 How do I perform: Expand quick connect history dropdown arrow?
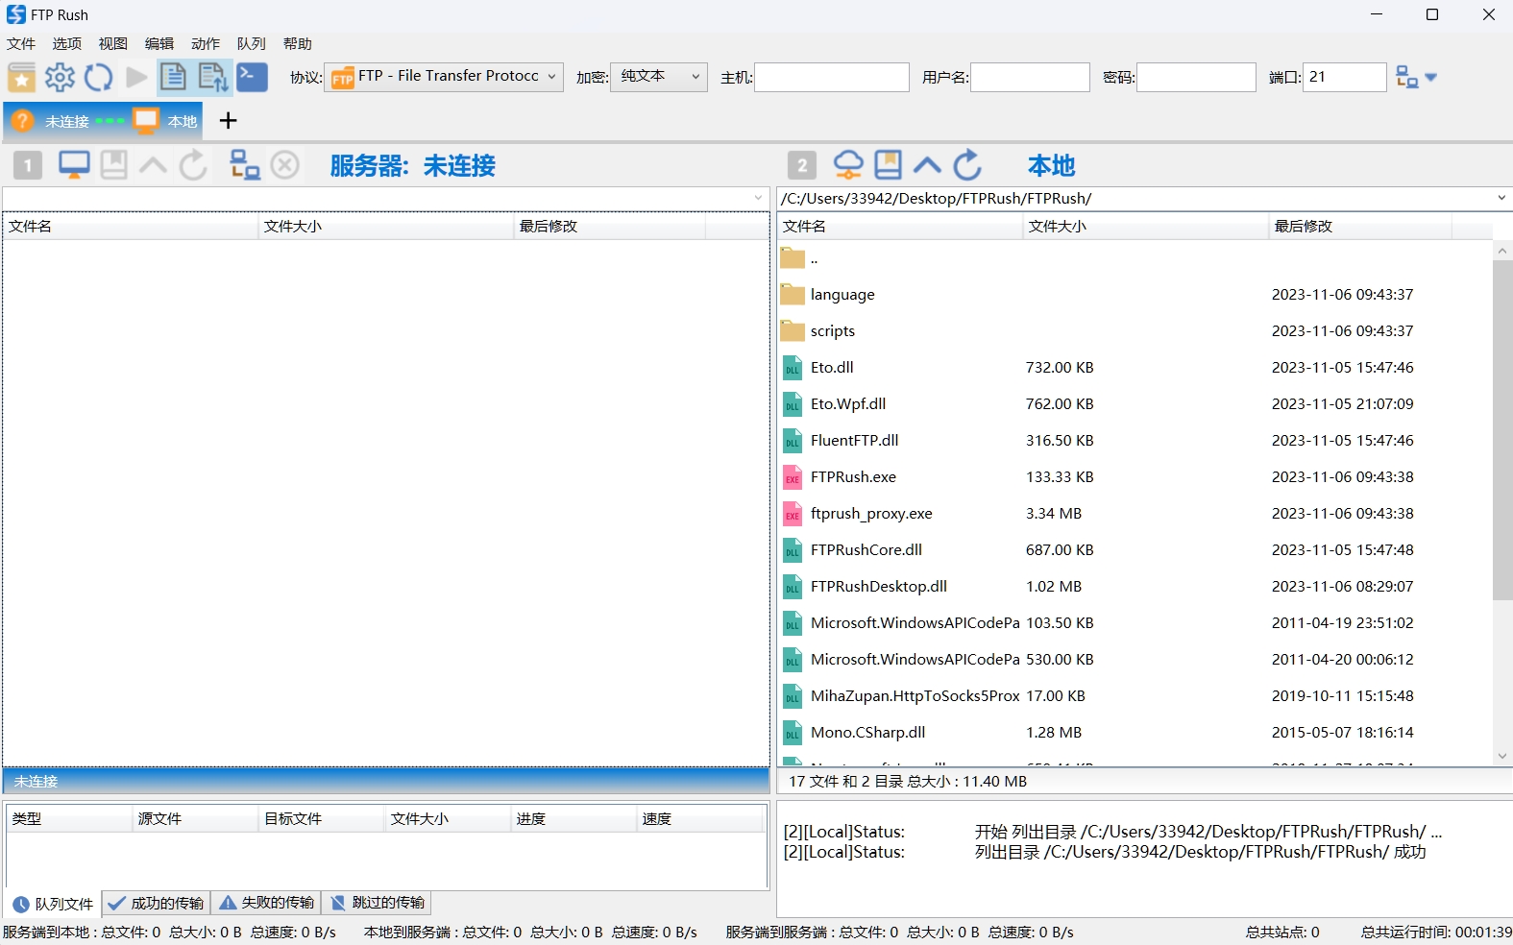click(x=1431, y=78)
